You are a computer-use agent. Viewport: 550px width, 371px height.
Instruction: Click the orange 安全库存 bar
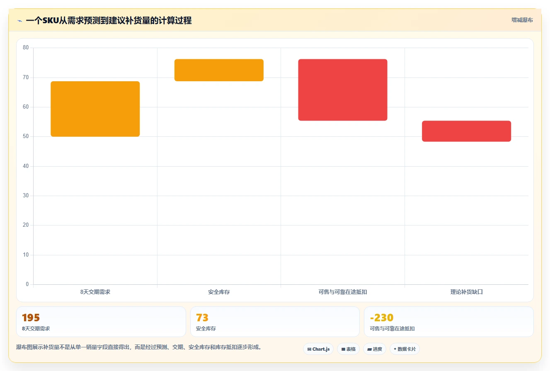(219, 70)
